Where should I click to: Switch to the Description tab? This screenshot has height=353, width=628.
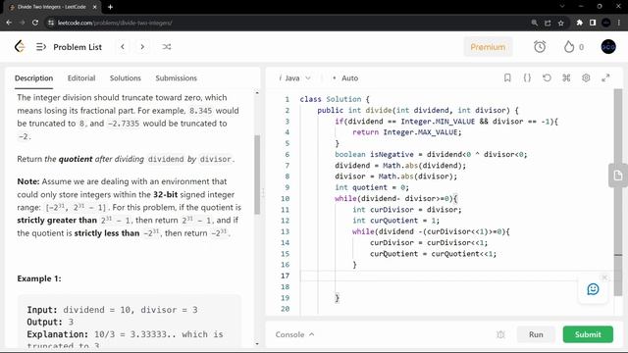pos(33,78)
